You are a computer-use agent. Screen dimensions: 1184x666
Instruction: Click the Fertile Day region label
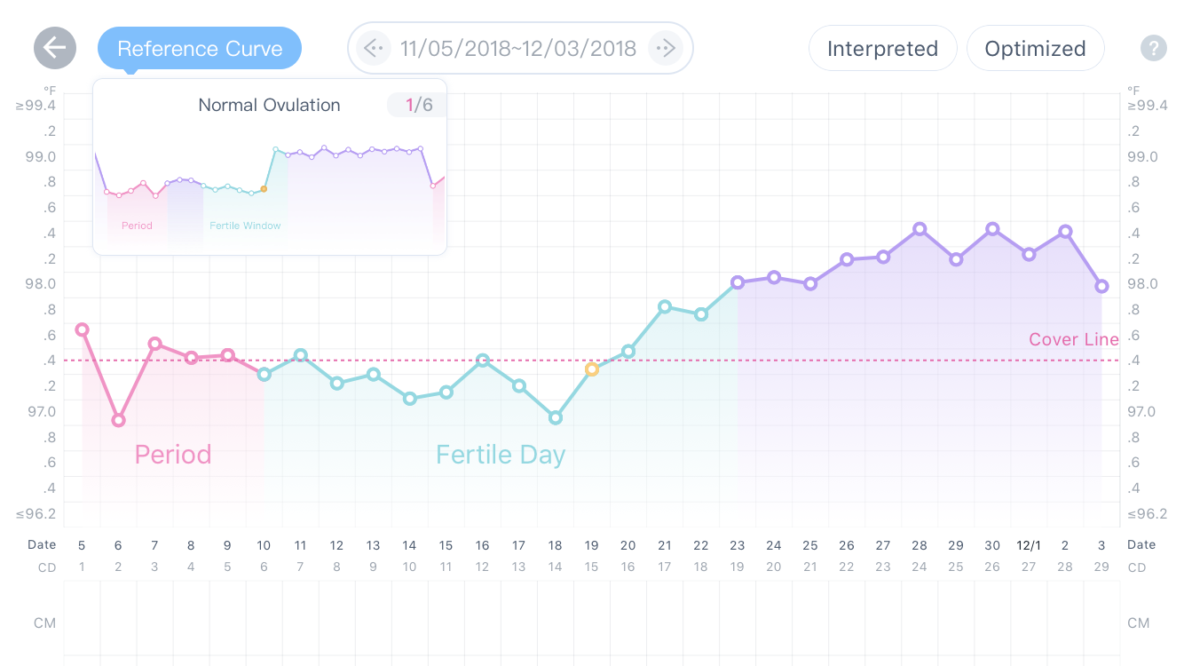501,455
